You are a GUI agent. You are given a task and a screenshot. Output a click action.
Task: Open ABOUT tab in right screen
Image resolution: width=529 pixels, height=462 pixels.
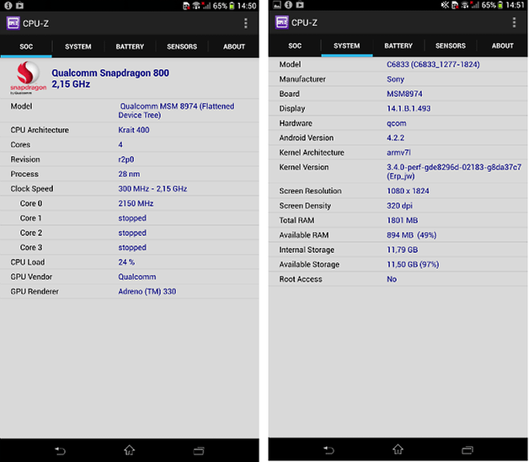point(502,46)
